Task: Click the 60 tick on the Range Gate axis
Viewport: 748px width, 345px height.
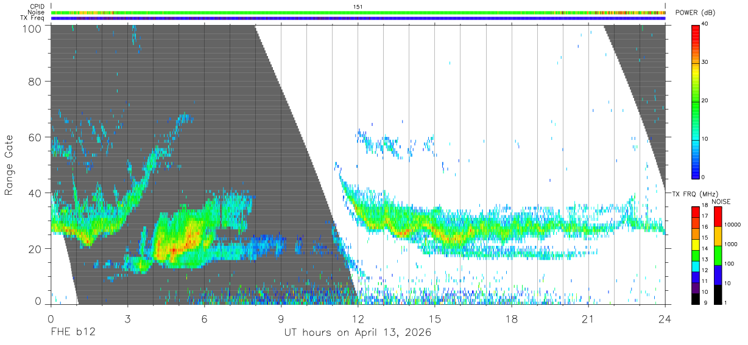Action: pos(35,138)
